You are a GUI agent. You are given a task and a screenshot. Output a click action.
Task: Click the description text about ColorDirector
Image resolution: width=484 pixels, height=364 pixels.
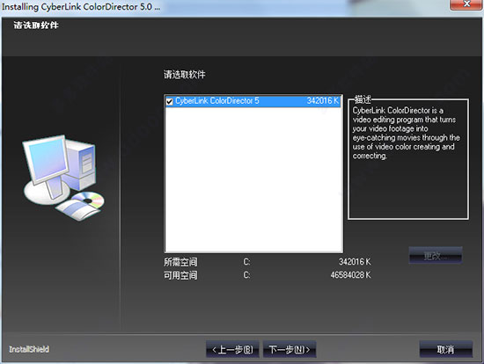click(406, 133)
